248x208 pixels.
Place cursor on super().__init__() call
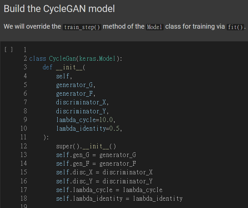[86, 146]
